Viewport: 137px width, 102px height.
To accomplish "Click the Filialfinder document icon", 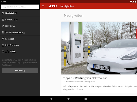I will coord(3,26).
